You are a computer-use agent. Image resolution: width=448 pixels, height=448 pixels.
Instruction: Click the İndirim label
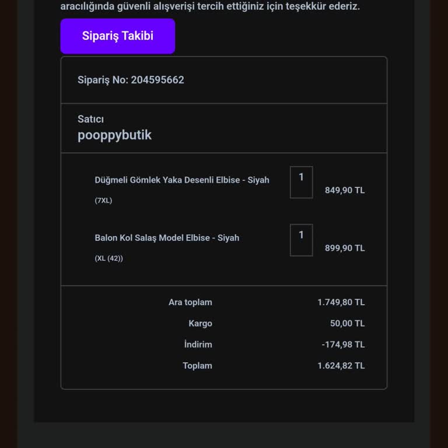(198, 344)
